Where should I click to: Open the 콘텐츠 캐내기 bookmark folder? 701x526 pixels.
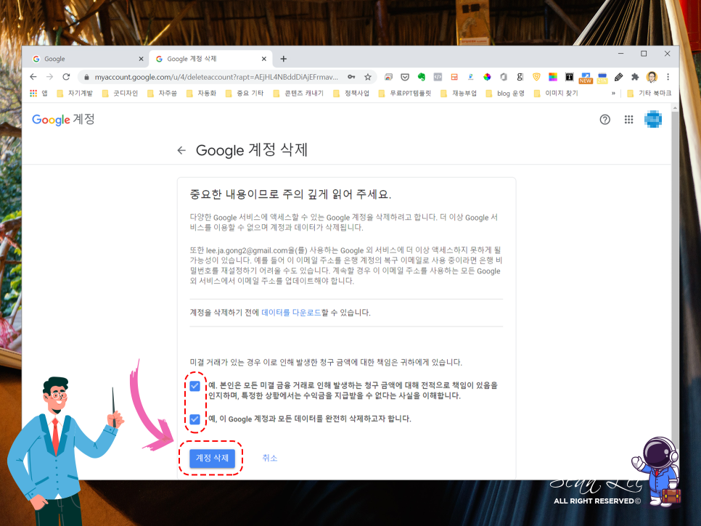click(298, 93)
